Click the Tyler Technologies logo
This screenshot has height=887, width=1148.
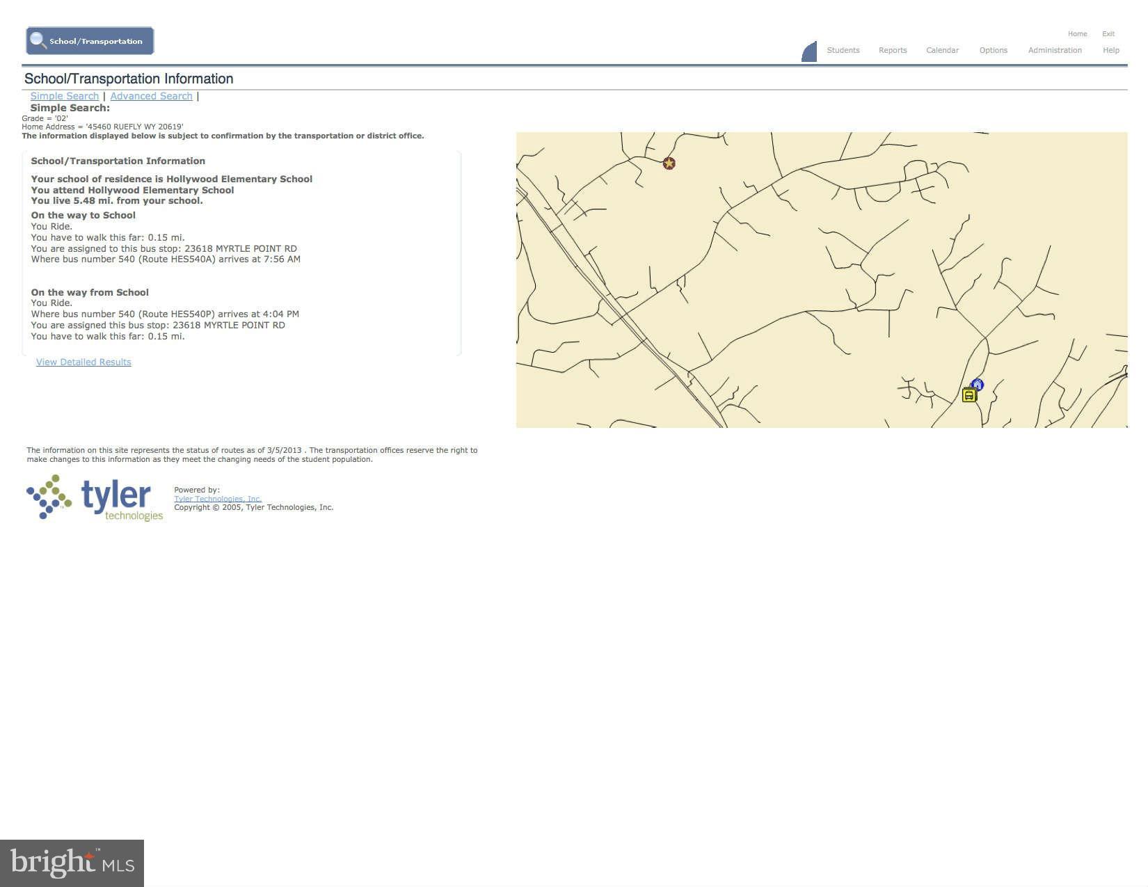point(95,497)
